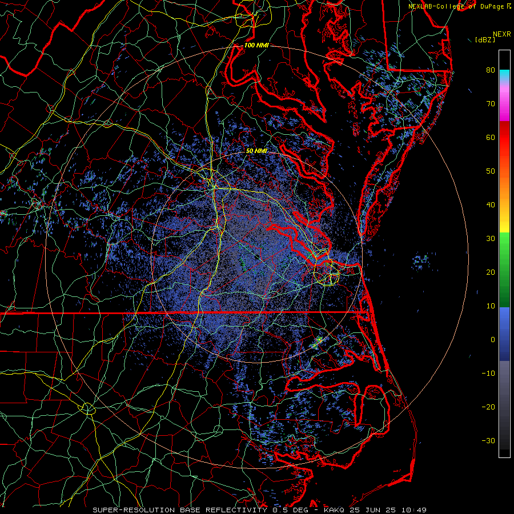Click the 70 value on the dBZ scale
This screenshot has width=514, height=514.
point(491,104)
